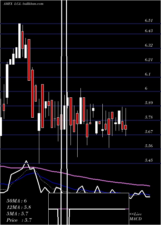Click the 6.21 price axis label
Image resolution: width=161 pixels, height=225 pixels.
(x=148, y=60)
